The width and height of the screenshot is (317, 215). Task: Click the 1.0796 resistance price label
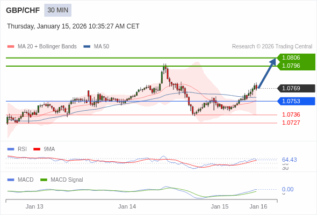click(291, 66)
